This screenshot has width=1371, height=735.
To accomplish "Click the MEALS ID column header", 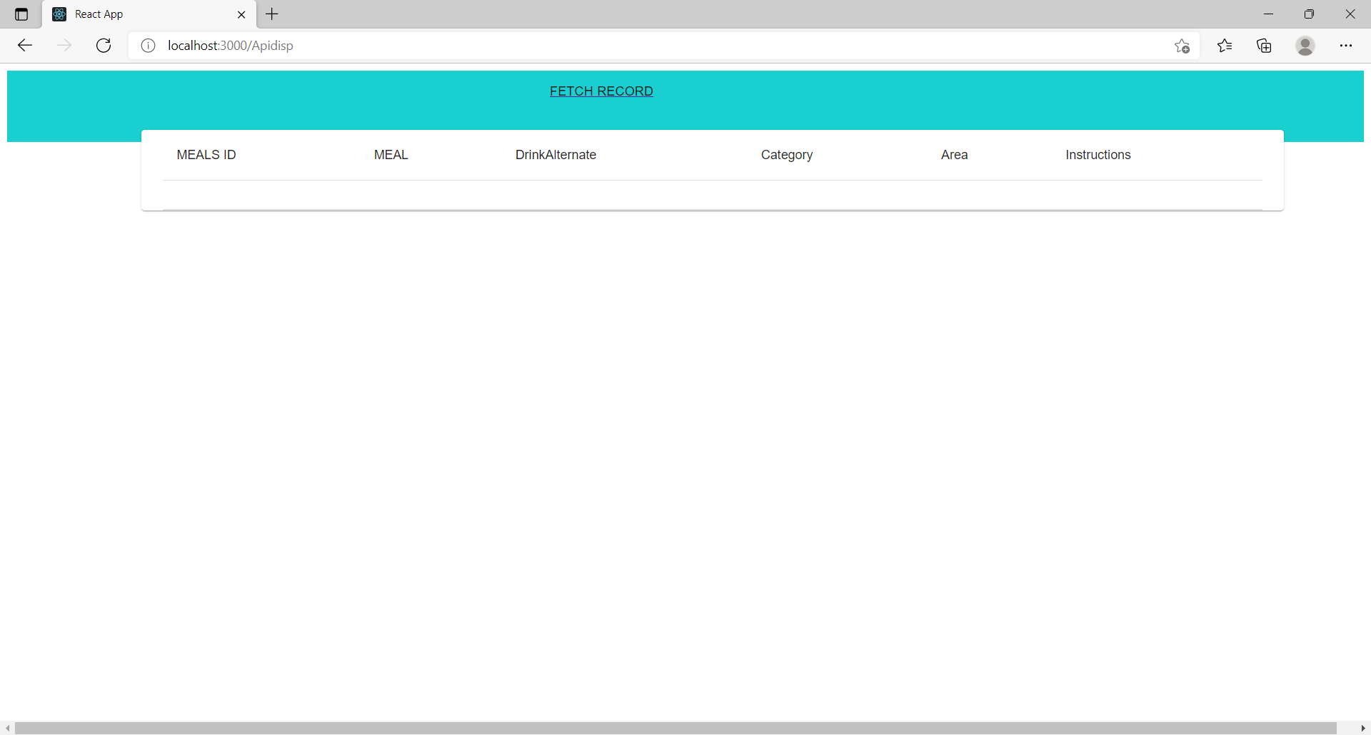I will (x=206, y=155).
